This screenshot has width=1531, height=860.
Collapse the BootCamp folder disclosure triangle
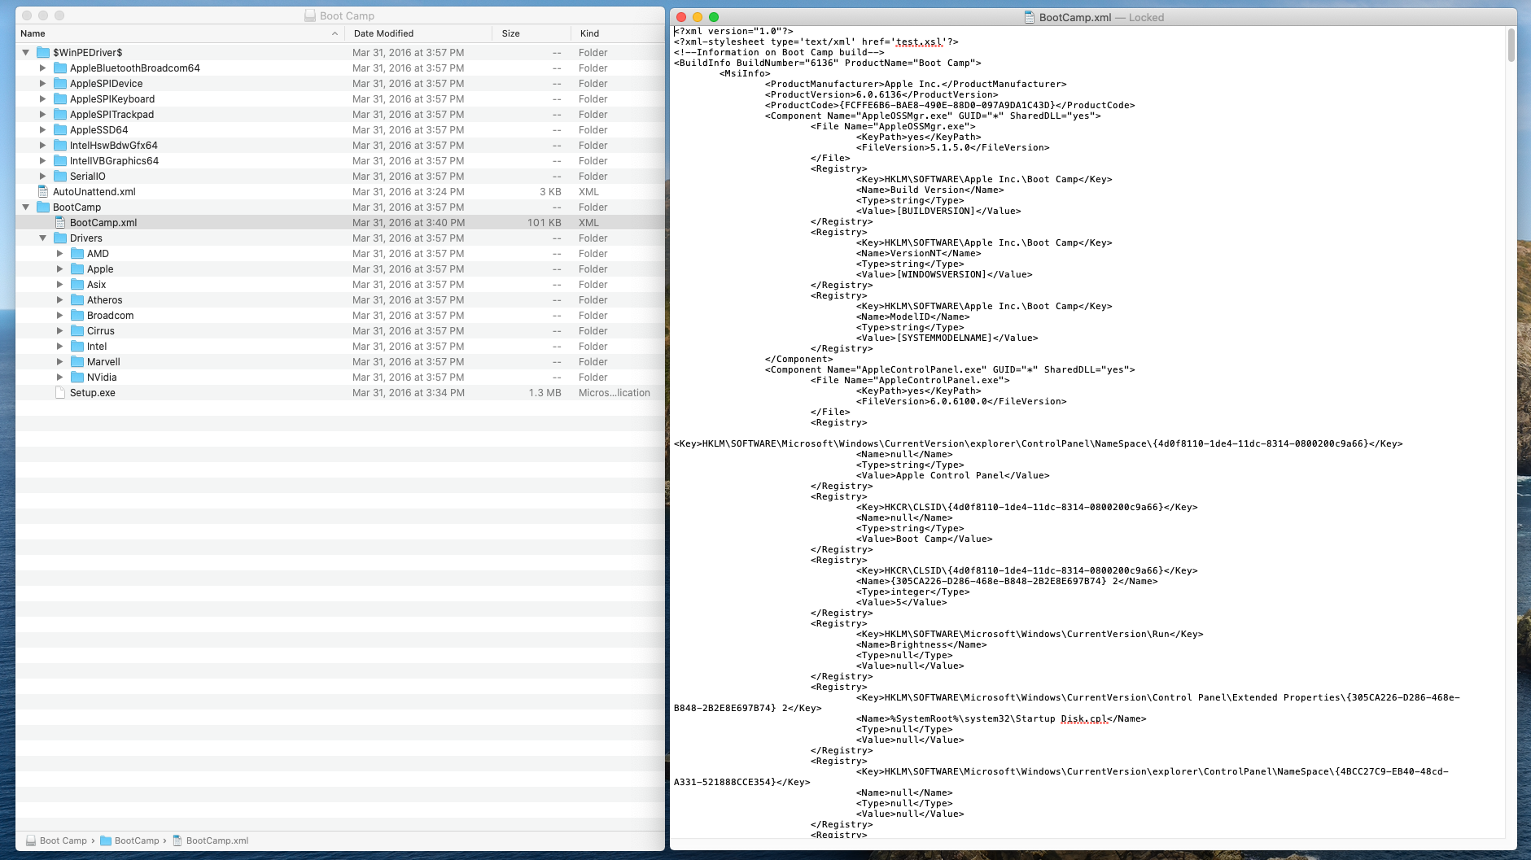(x=26, y=207)
